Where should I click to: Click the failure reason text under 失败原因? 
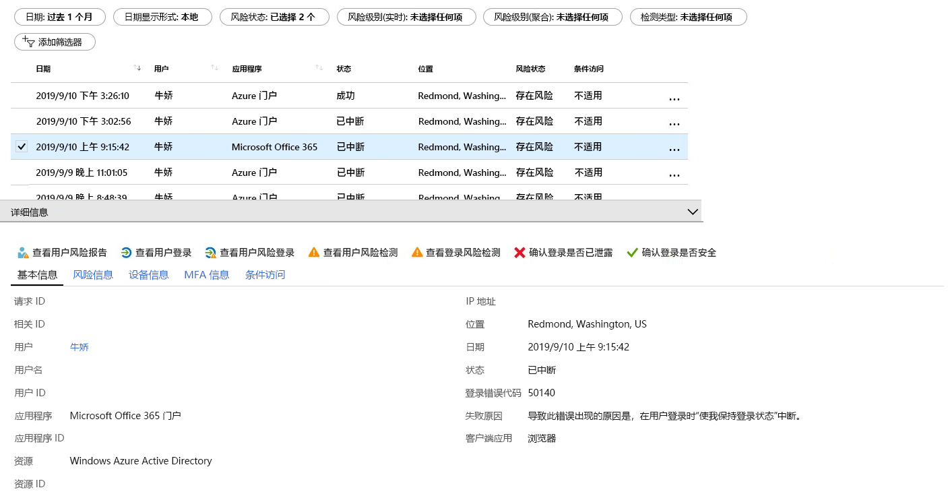(666, 416)
